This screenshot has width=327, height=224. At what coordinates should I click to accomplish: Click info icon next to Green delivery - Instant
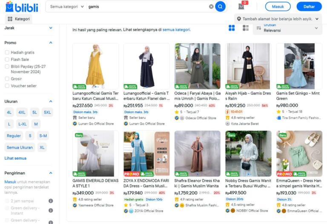click(51, 210)
